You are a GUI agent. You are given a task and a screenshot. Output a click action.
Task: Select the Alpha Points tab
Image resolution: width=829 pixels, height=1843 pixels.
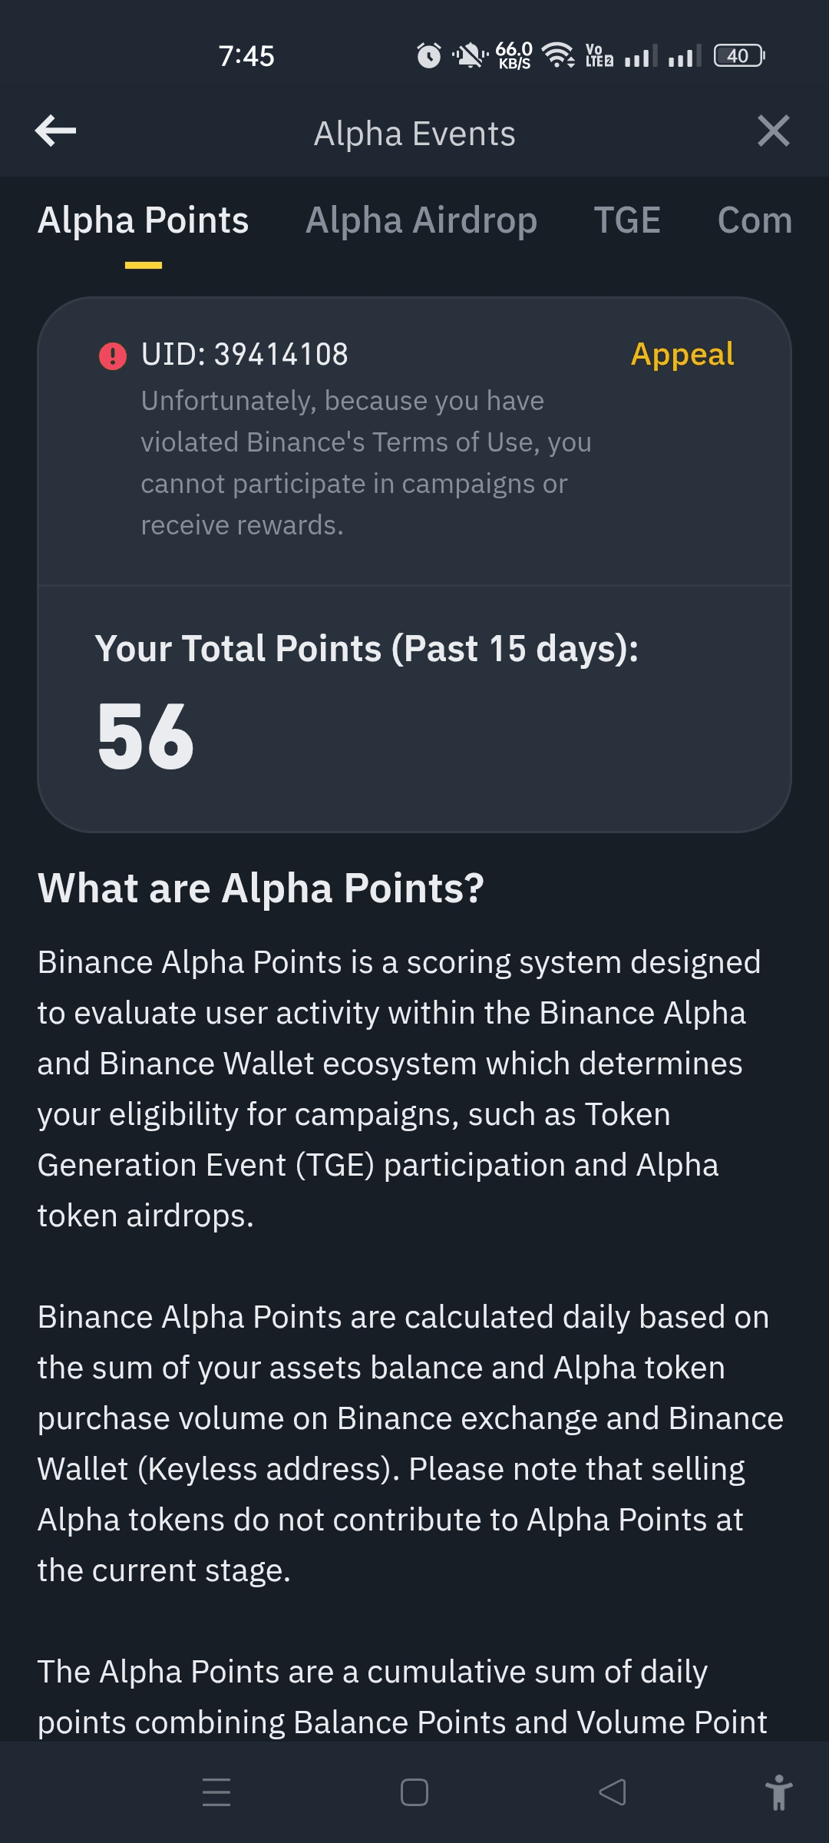144,220
